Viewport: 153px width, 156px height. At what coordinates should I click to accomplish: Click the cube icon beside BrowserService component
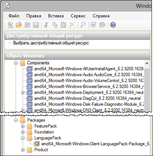click(x=30, y=87)
